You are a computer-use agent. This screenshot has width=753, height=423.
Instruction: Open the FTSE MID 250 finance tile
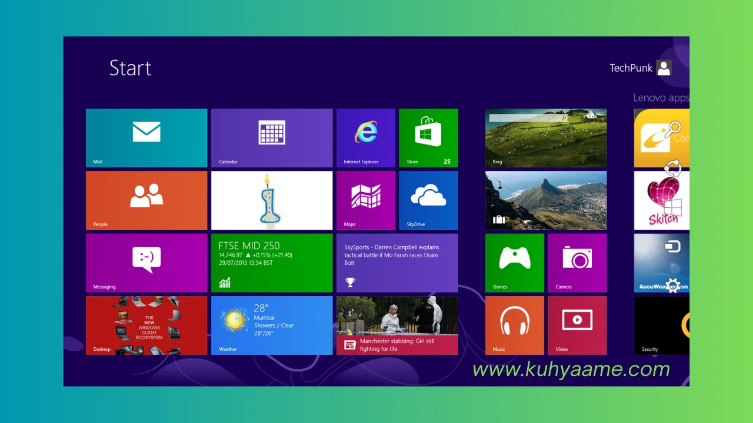[x=272, y=263]
